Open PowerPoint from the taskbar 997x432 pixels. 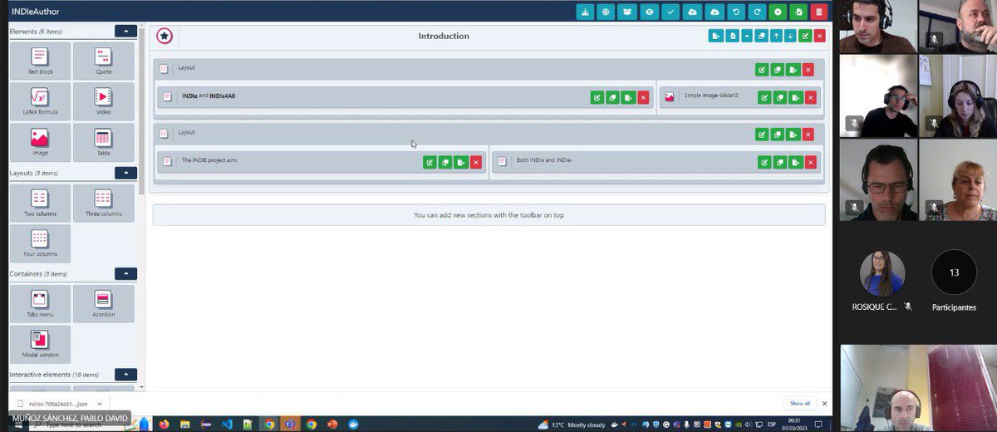(x=332, y=424)
